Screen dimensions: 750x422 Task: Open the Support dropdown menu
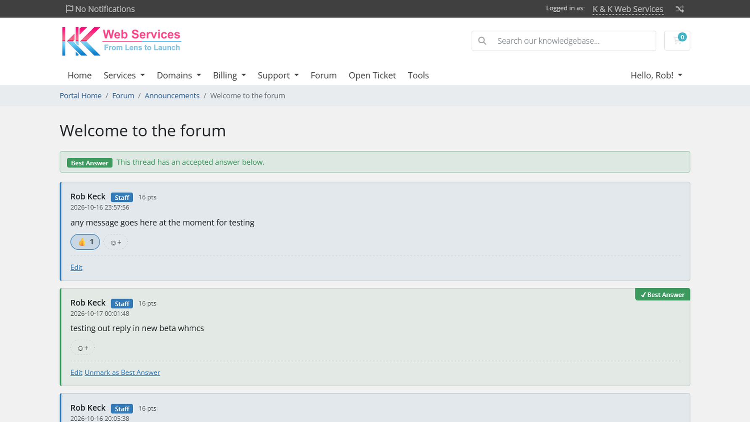click(x=278, y=75)
